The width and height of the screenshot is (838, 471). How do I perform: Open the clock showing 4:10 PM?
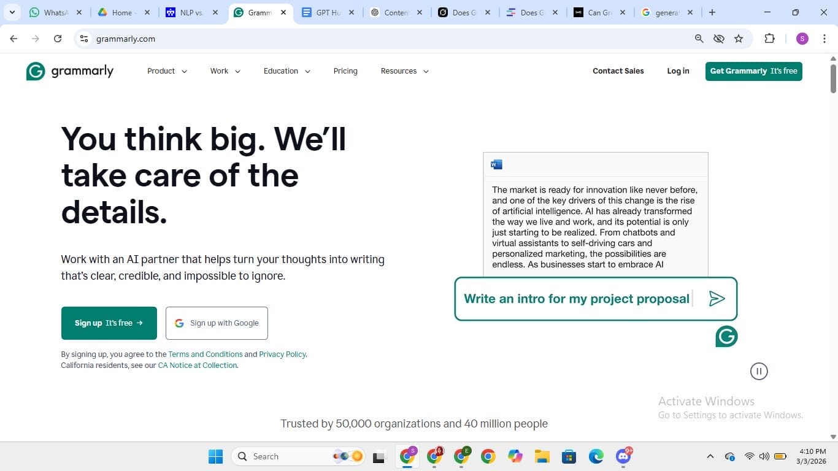[812, 456]
